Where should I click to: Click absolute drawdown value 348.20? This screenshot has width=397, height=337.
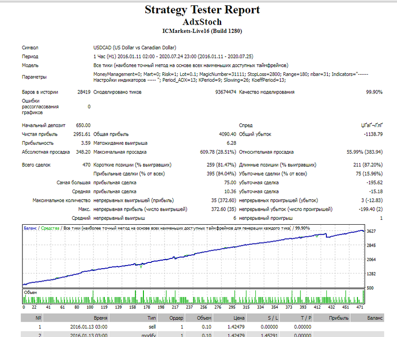click(83, 152)
